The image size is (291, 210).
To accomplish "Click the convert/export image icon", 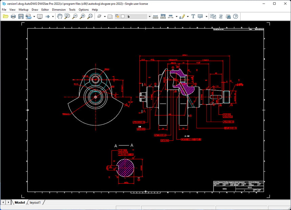I will pos(28,17).
